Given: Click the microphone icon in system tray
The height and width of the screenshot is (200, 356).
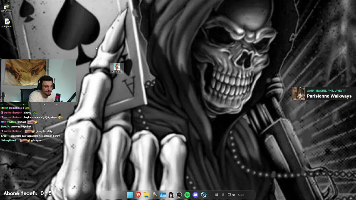Looking at the screenshot, I should (223, 195).
